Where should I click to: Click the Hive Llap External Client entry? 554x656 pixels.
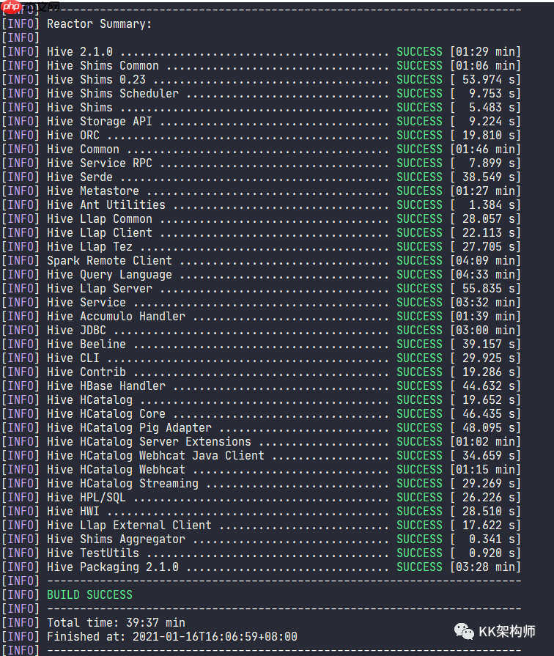point(129,525)
